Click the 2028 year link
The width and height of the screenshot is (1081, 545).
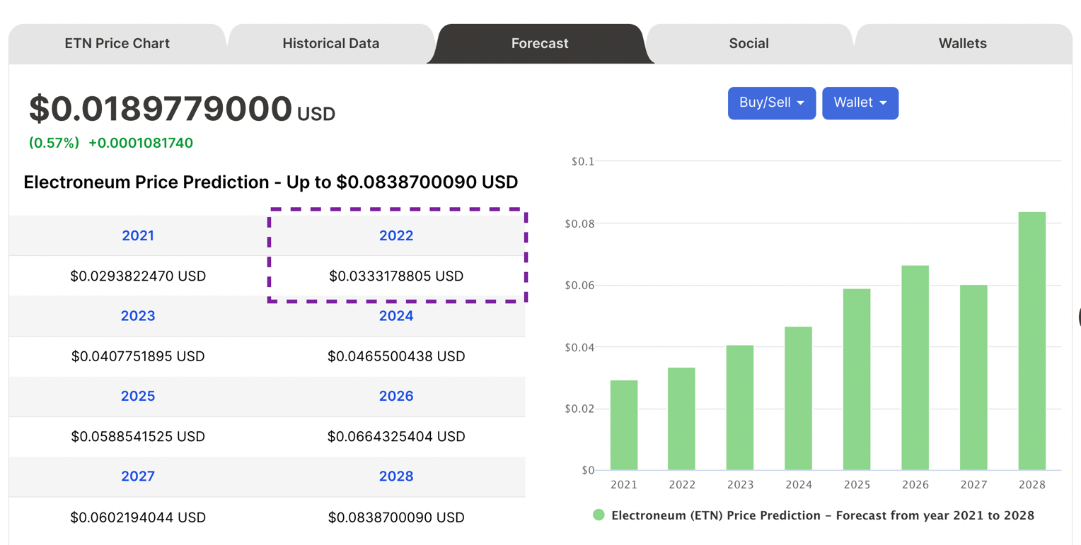click(396, 476)
